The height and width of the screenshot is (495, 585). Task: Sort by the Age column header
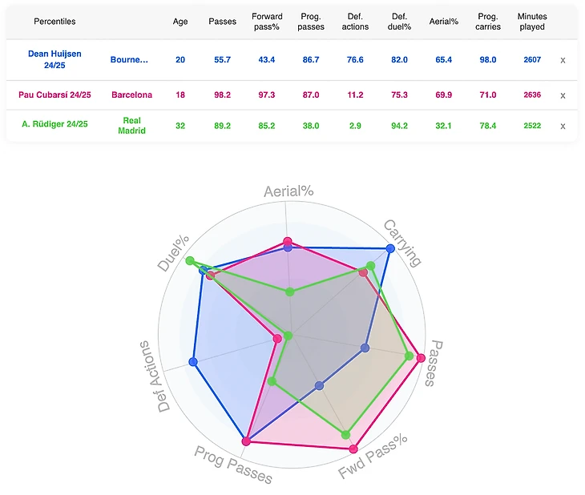pos(180,22)
